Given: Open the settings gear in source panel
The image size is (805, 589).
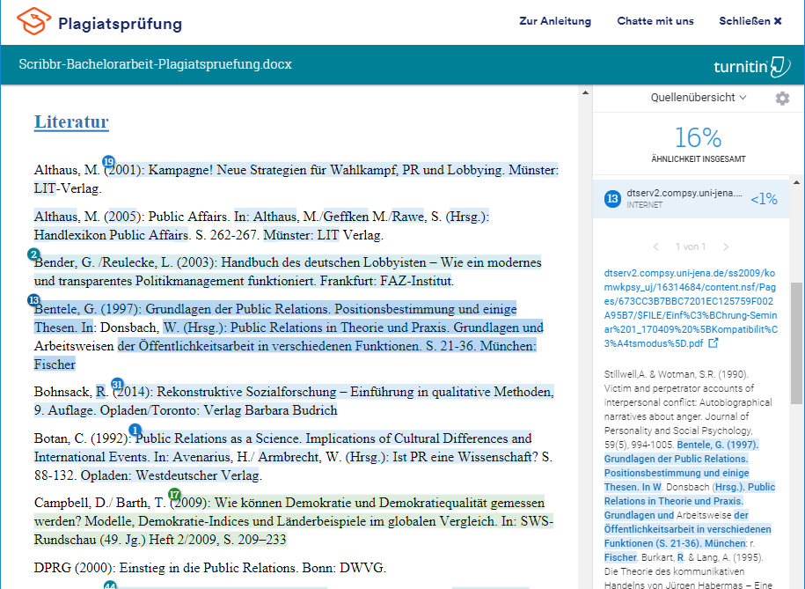Looking at the screenshot, I should (x=782, y=99).
